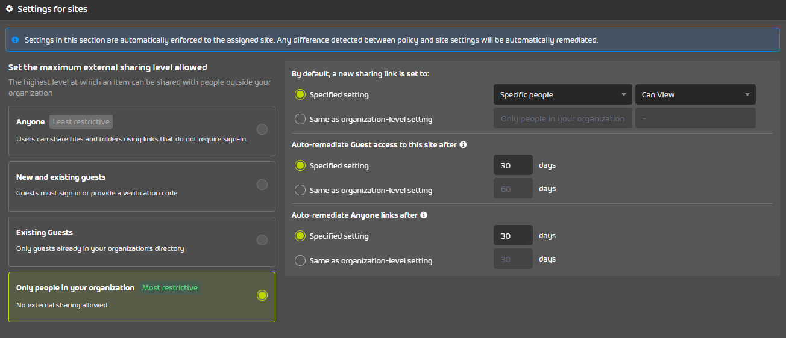Select Only people in your organization radio
The height and width of the screenshot is (338, 786).
pyautogui.click(x=262, y=295)
